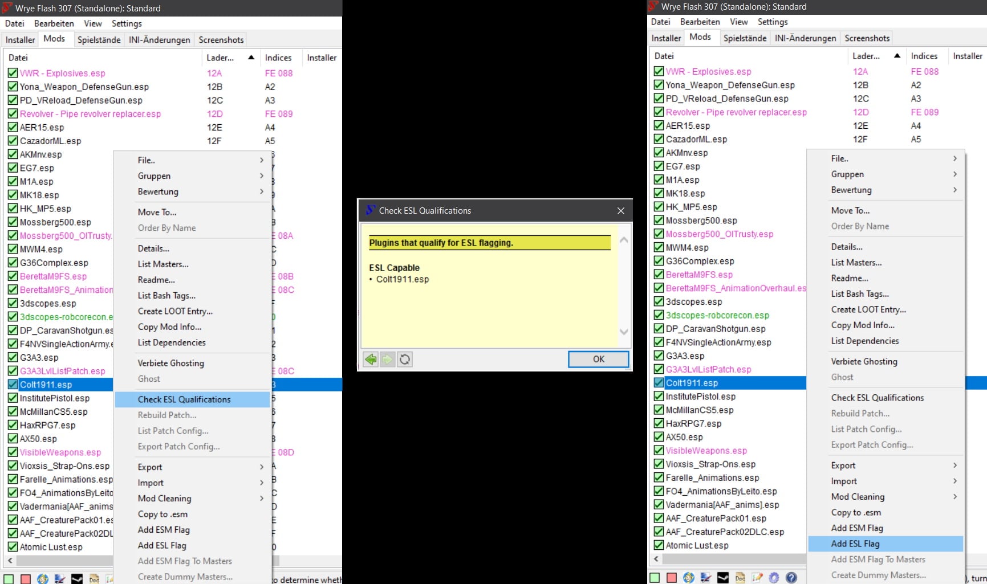This screenshot has width=987, height=584.
Task: Expand Import submenu in right context menu
Action: (x=886, y=481)
